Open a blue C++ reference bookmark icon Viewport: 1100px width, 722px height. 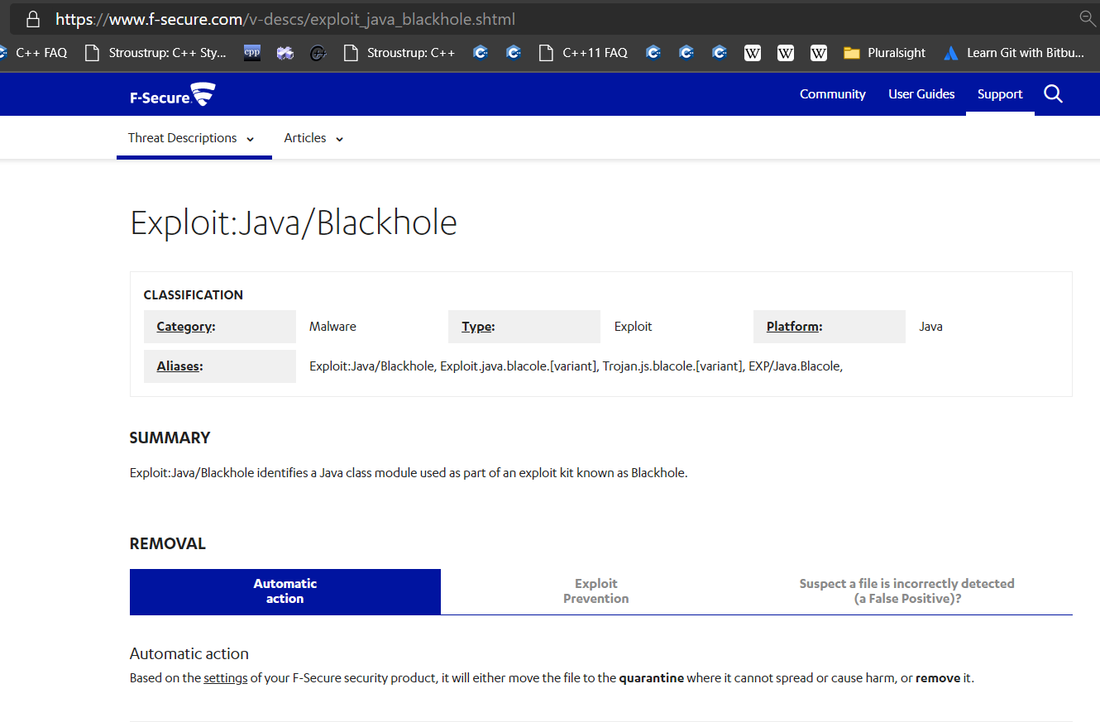(x=480, y=52)
